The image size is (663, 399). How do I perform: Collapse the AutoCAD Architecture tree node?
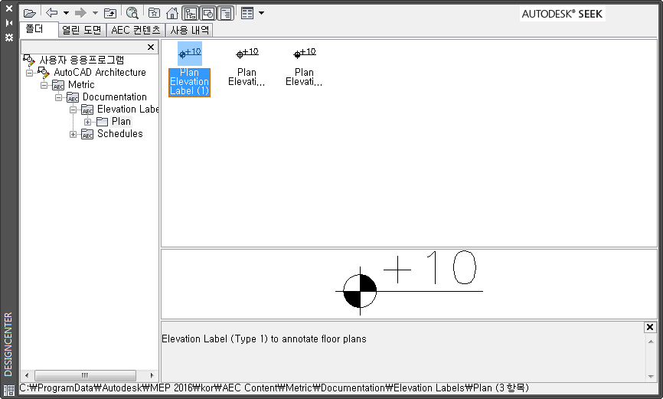pyautogui.click(x=30, y=73)
